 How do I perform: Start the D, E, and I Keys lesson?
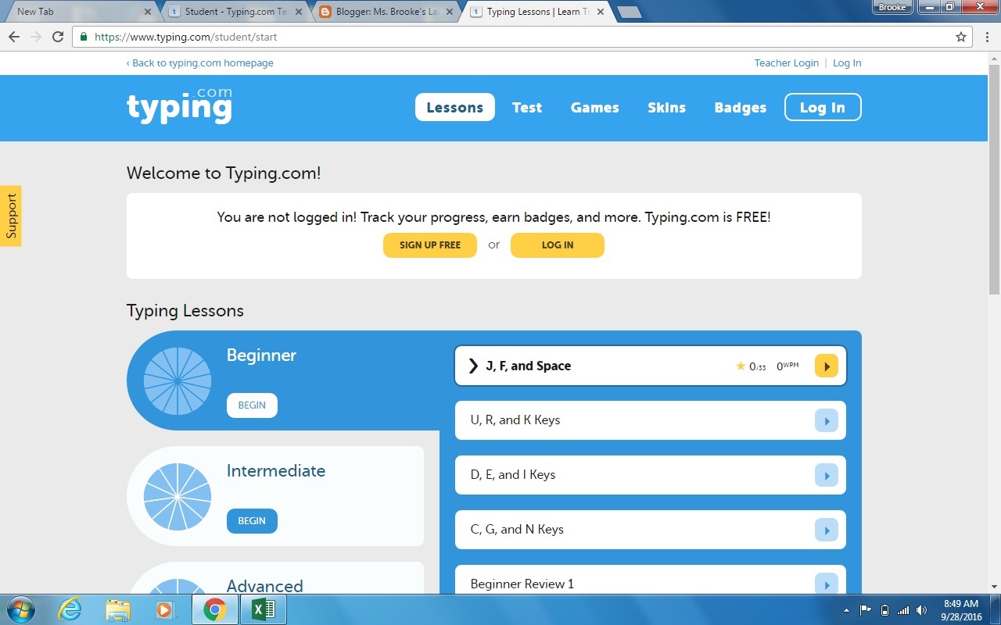[826, 474]
